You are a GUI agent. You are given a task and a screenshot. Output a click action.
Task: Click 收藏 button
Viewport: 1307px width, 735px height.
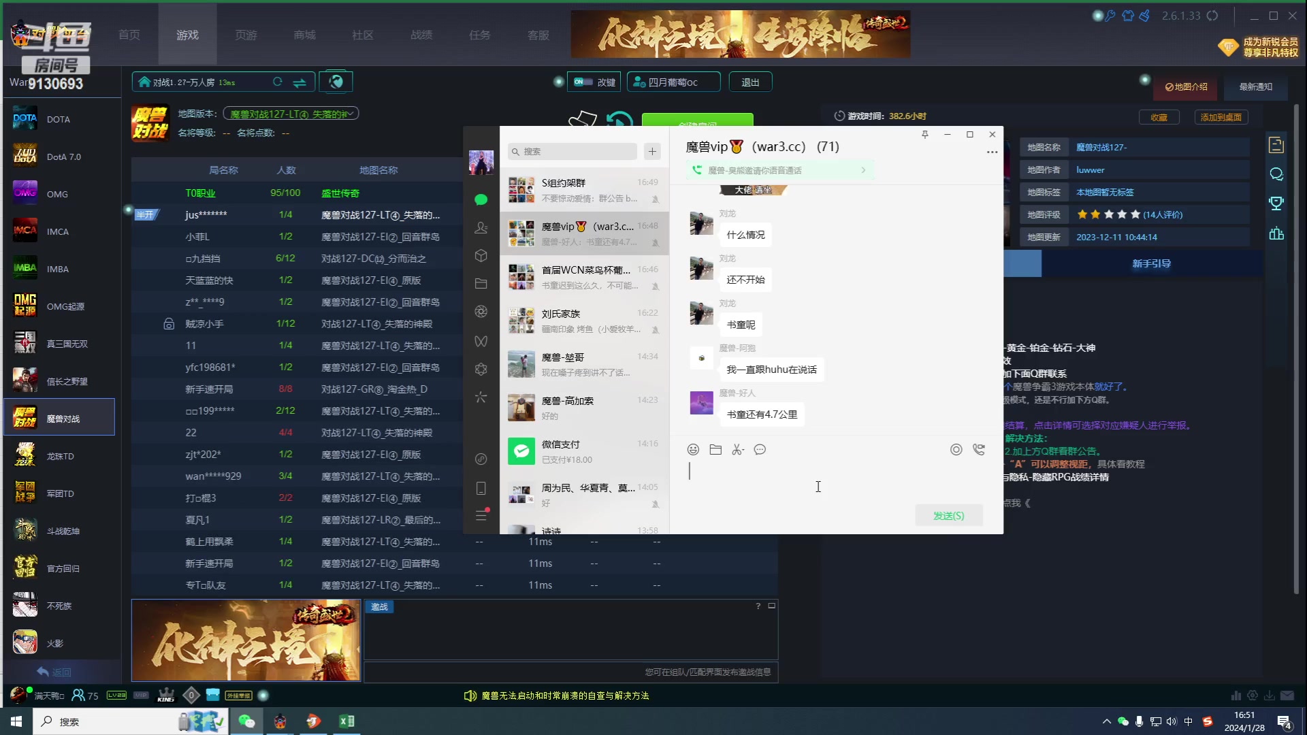1159,117
